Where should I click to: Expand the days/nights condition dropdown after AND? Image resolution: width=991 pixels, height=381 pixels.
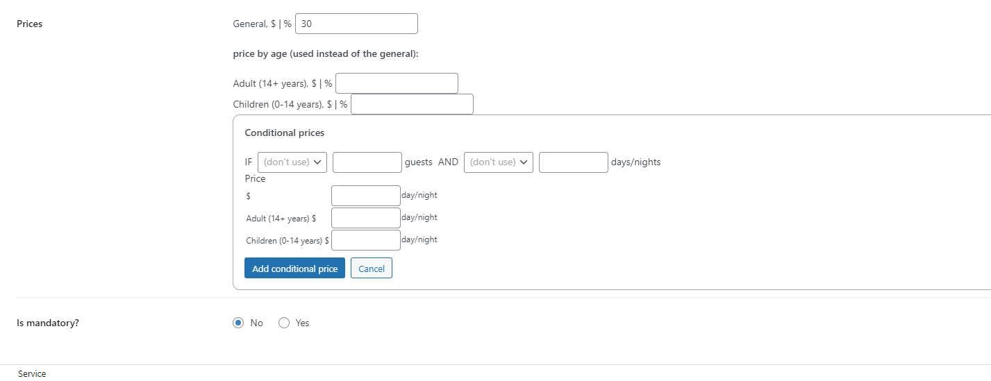point(498,162)
